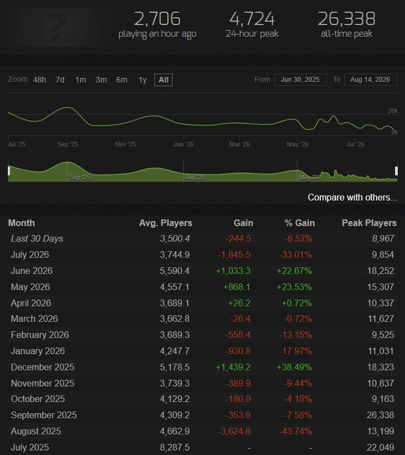The width and height of the screenshot is (405, 455).
Task: Select the 6m zoom range
Action: click(122, 80)
